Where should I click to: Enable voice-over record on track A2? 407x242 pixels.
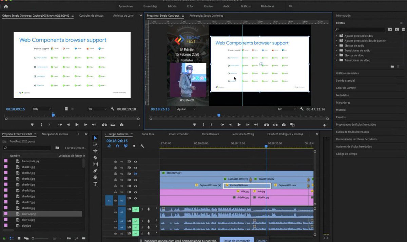pyautogui.click(x=149, y=209)
